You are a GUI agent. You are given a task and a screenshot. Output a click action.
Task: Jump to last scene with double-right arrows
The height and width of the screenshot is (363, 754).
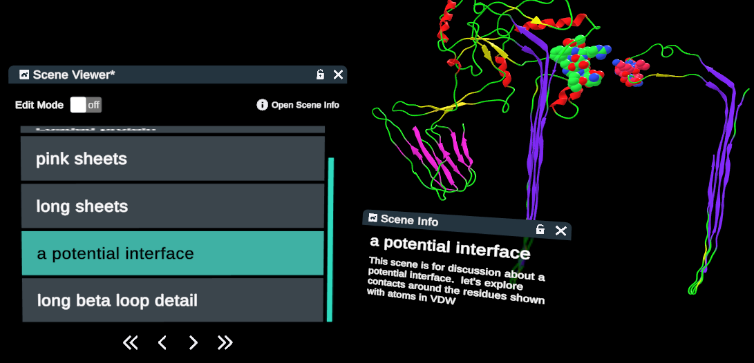click(x=225, y=342)
